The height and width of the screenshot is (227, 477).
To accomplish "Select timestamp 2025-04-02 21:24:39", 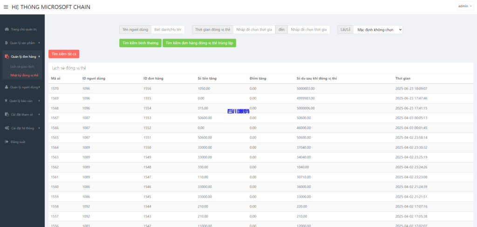I will pyautogui.click(x=411, y=186).
